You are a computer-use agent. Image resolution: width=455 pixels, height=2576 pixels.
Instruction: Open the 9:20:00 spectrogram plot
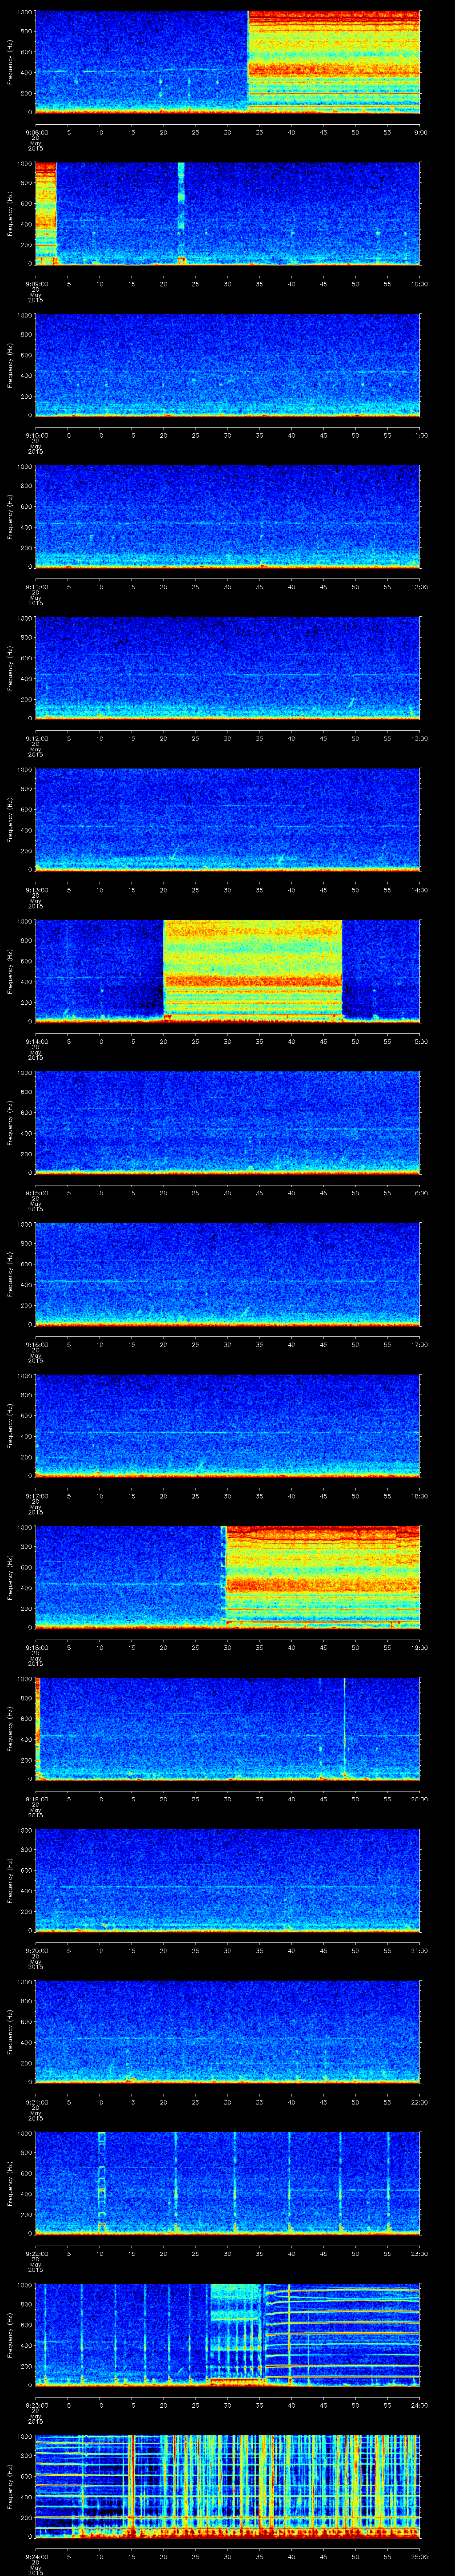tap(228, 1880)
